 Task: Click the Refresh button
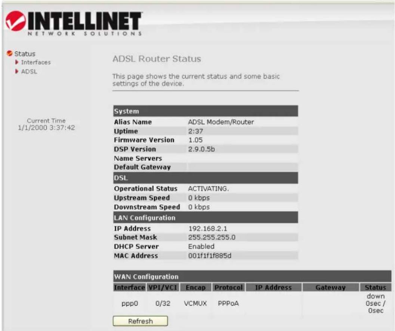point(140,321)
